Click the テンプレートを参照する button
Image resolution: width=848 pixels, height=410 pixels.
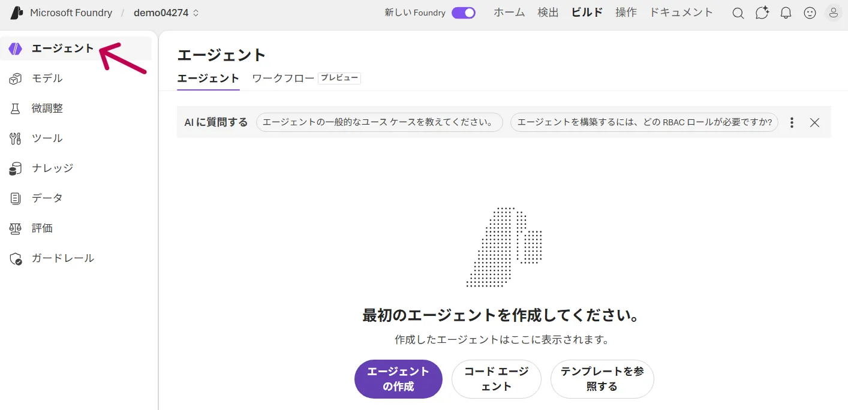(602, 379)
